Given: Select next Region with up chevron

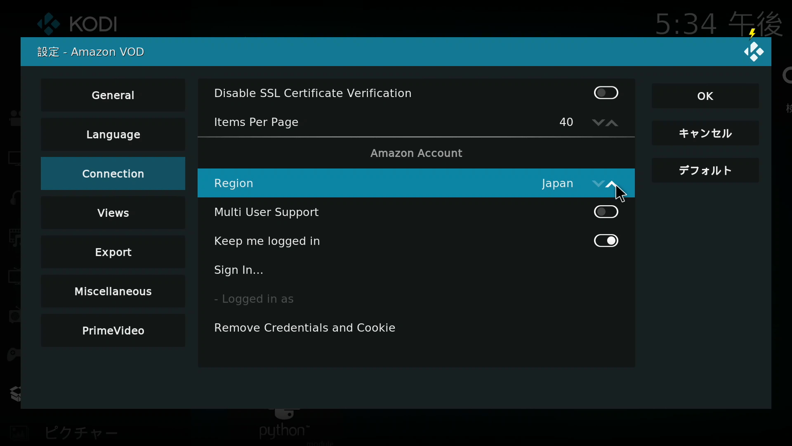Looking at the screenshot, I should tap(612, 183).
